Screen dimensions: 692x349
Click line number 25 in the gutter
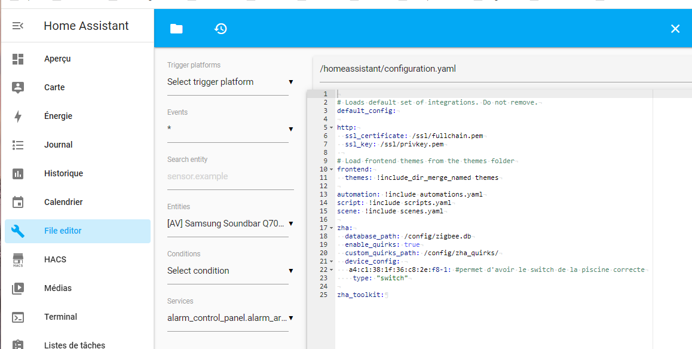pos(323,295)
